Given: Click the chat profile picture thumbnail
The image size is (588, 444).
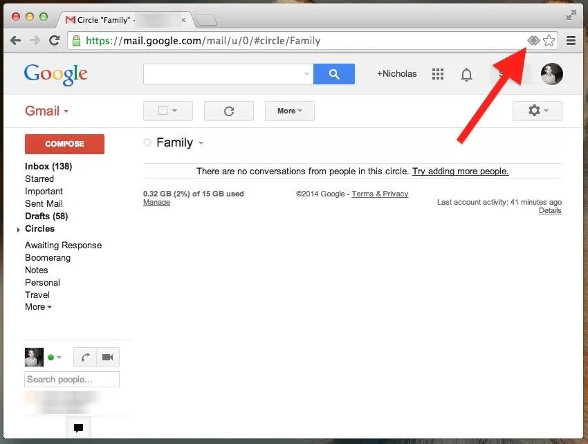Looking at the screenshot, I should coord(34,357).
